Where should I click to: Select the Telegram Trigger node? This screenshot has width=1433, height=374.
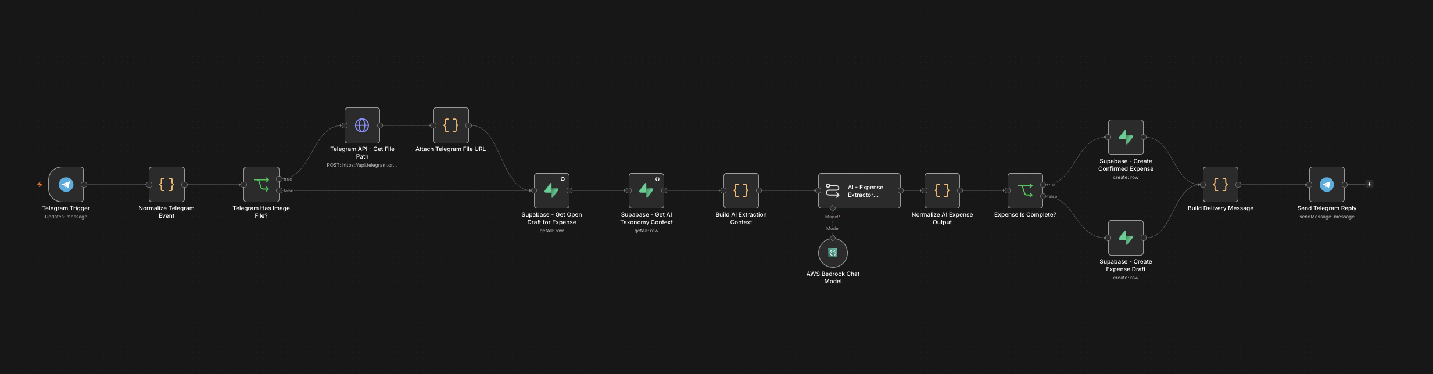click(66, 185)
